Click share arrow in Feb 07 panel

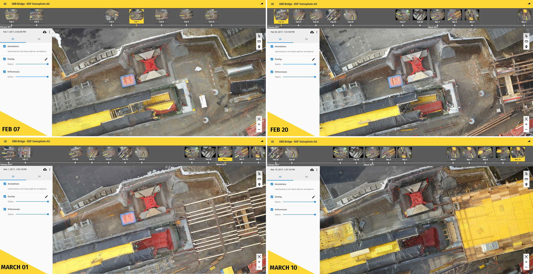tap(262, 4)
